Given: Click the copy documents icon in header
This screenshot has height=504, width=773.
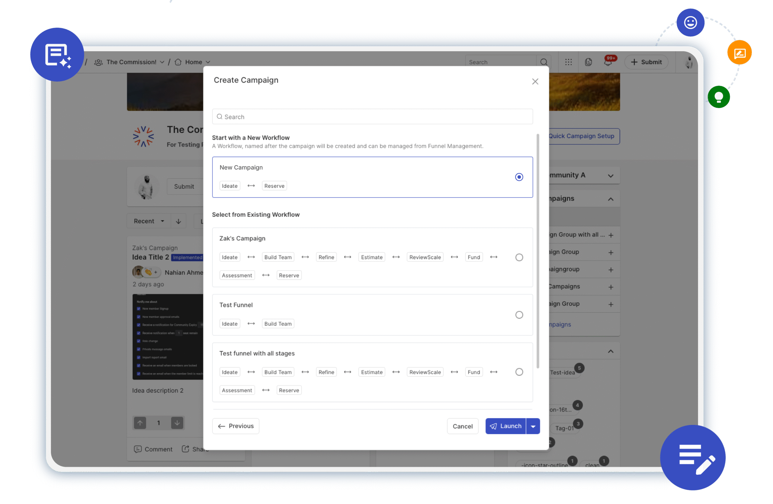Looking at the screenshot, I should (x=588, y=62).
